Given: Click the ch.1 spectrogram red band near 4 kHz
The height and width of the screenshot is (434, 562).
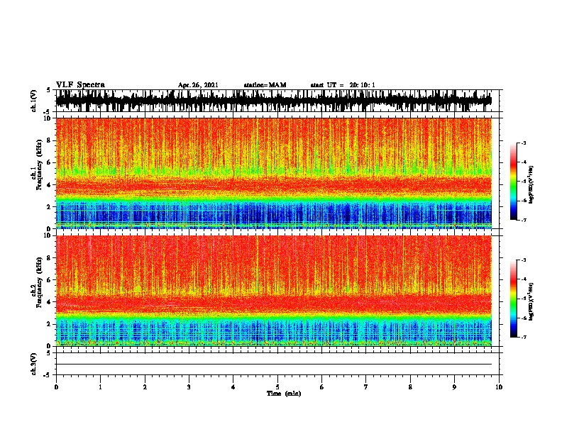Looking at the screenshot, I should coord(274,186).
